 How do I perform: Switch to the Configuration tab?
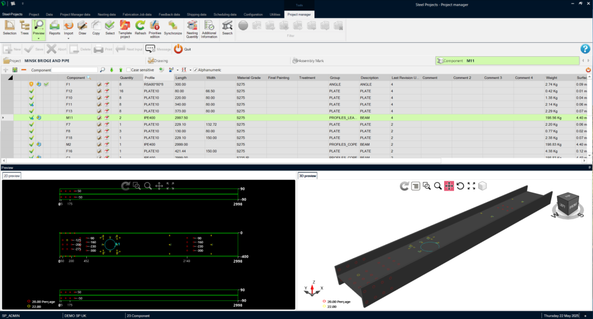[x=254, y=14]
